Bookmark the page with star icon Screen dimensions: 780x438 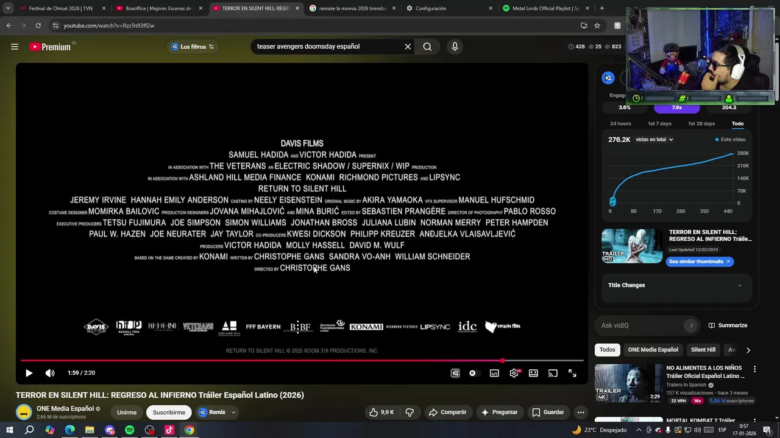[597, 26]
